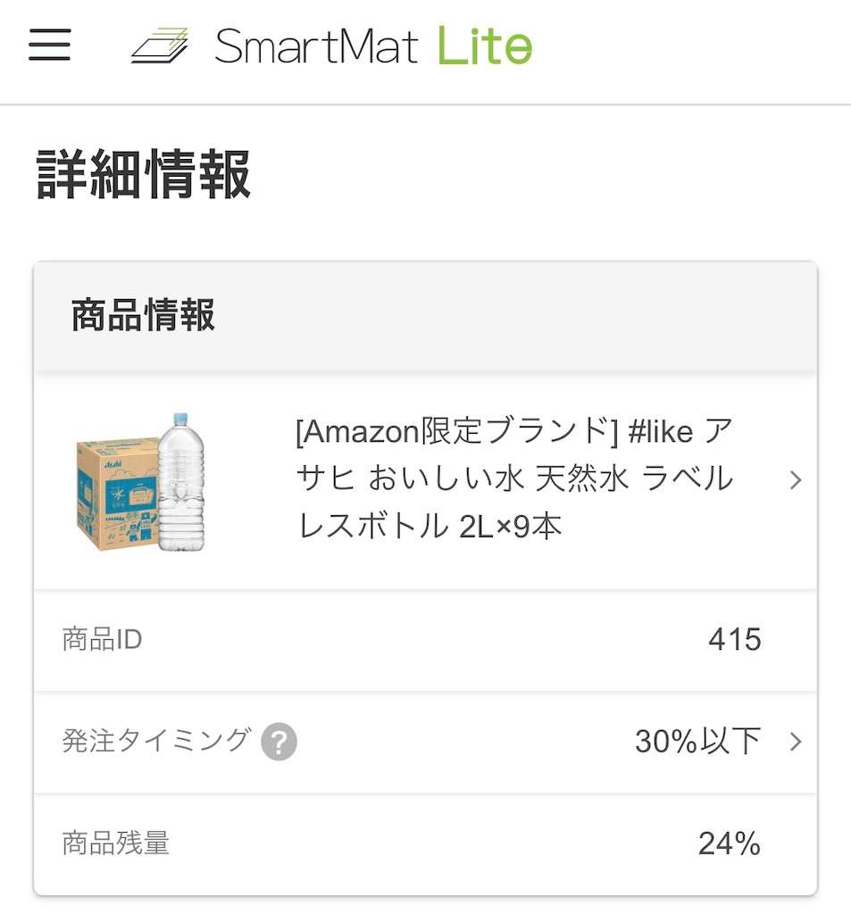Click the 発注タイミング label
The height and width of the screenshot is (914, 851).
pyautogui.click(x=156, y=741)
